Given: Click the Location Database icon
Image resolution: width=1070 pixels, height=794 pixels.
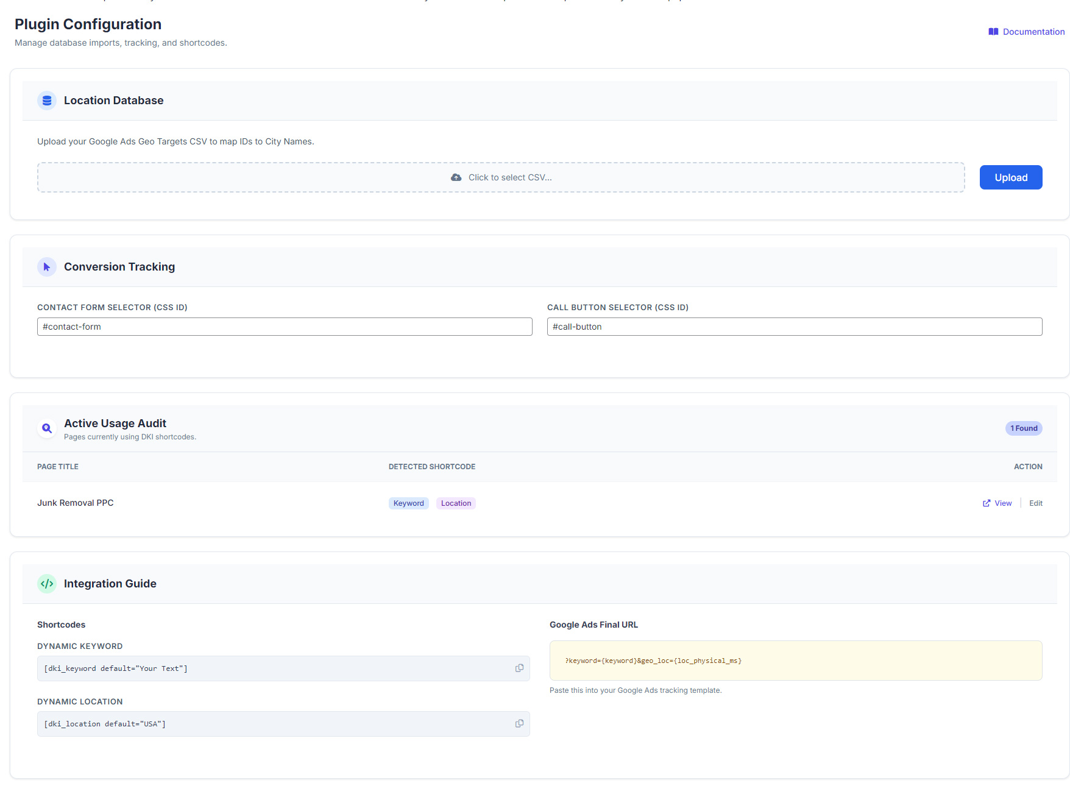Looking at the screenshot, I should pyautogui.click(x=47, y=101).
